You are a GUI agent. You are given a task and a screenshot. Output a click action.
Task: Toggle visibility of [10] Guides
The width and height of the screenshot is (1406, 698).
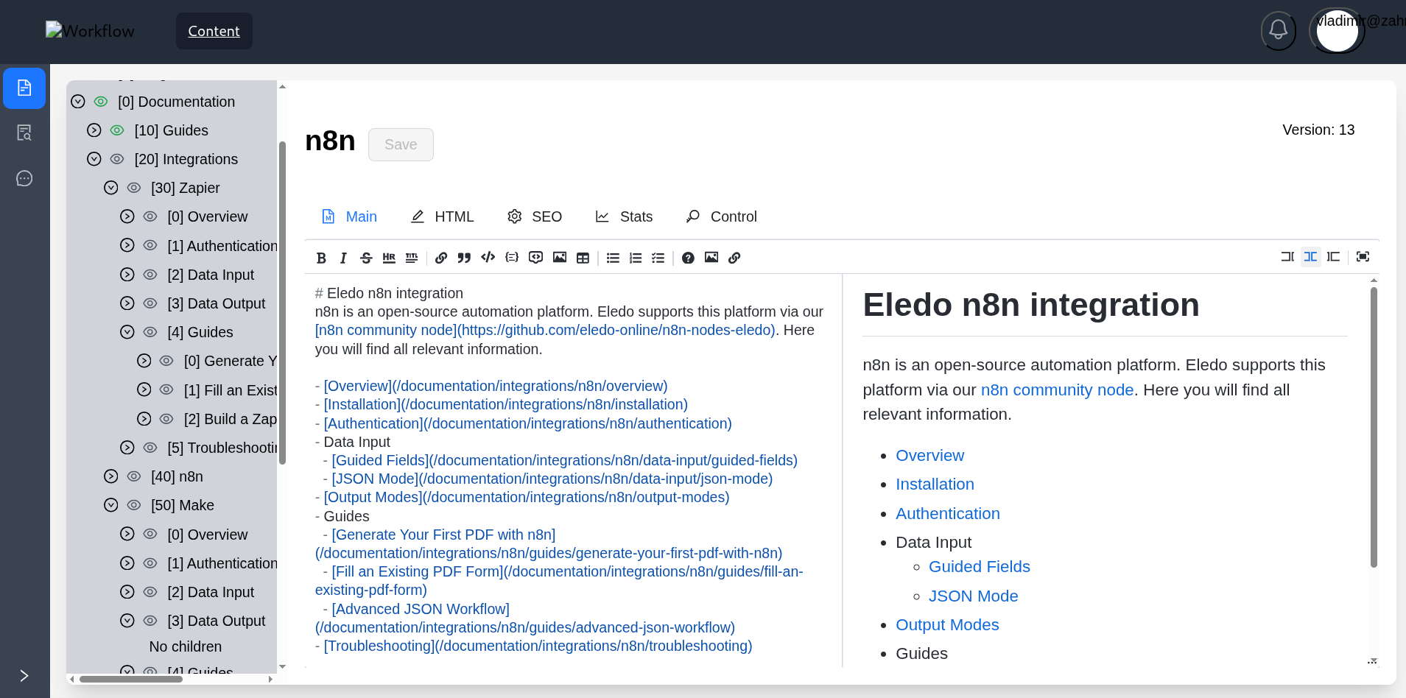[117, 130]
